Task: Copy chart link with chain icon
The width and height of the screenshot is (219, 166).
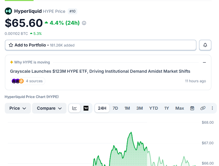Action: (x=203, y=108)
